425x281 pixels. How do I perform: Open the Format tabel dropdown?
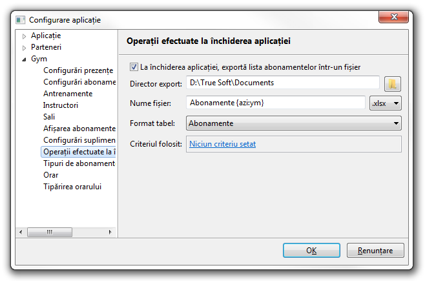(293, 123)
